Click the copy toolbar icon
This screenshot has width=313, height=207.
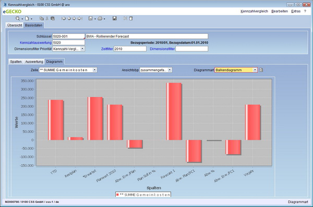[42, 18]
